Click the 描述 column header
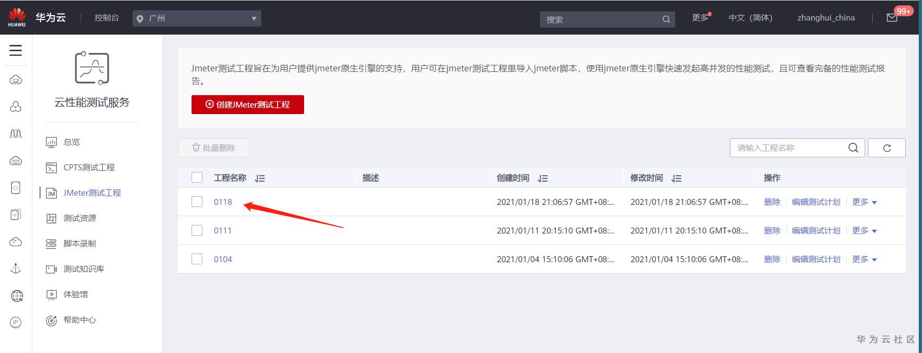 (x=371, y=178)
